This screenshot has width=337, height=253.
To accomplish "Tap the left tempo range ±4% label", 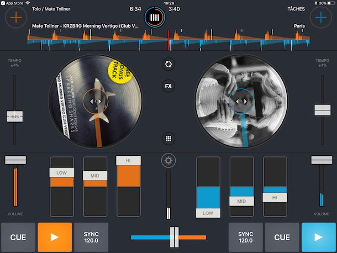I will click(x=14, y=65).
